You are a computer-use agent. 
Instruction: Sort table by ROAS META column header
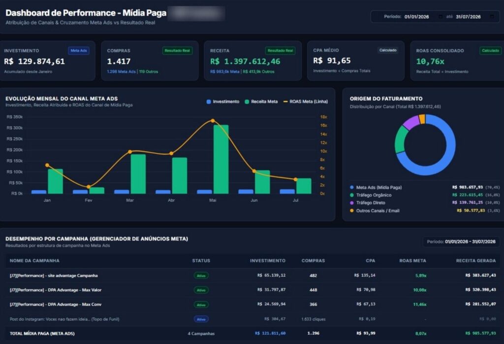(413, 260)
